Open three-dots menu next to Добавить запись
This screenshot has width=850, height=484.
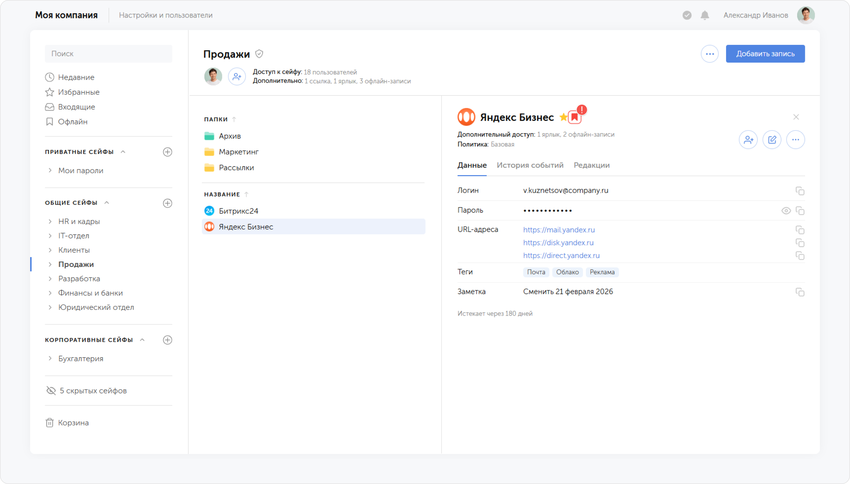click(x=709, y=54)
